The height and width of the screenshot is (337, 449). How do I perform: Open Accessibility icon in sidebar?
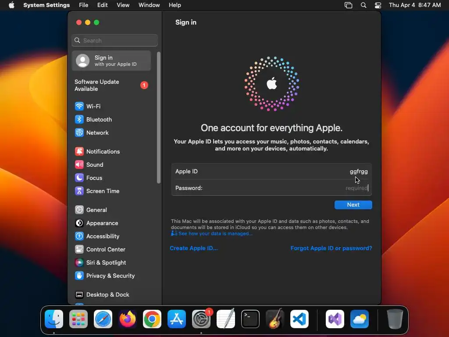click(x=79, y=237)
